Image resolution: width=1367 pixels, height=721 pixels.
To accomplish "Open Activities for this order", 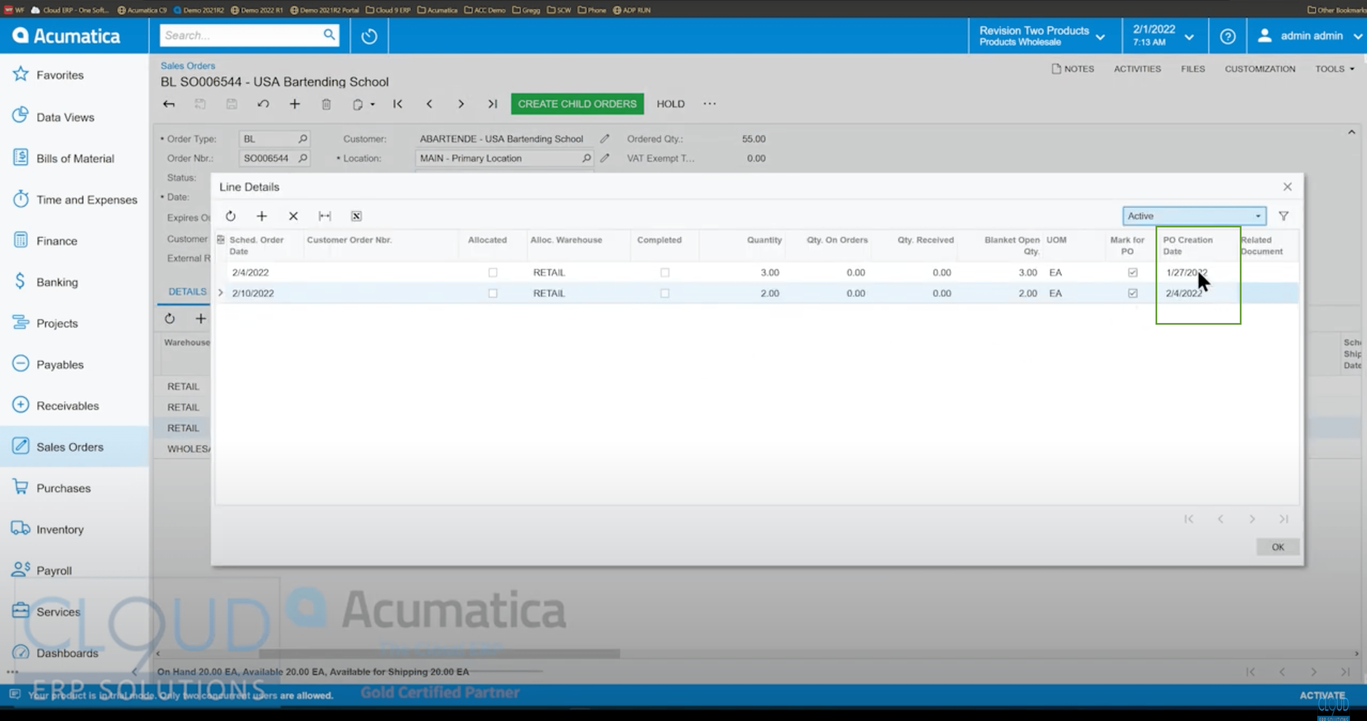I will click(x=1137, y=69).
